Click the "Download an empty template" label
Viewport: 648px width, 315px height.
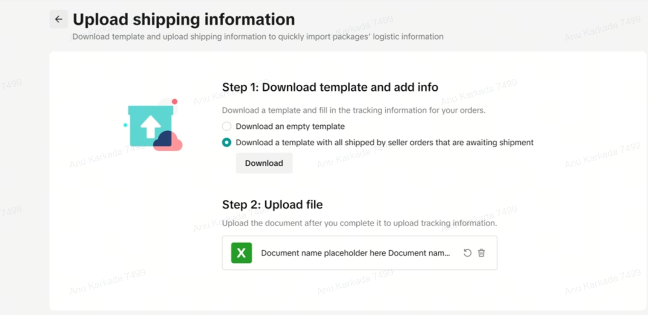point(290,126)
